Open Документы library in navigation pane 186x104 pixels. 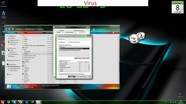[x=12, y=52]
